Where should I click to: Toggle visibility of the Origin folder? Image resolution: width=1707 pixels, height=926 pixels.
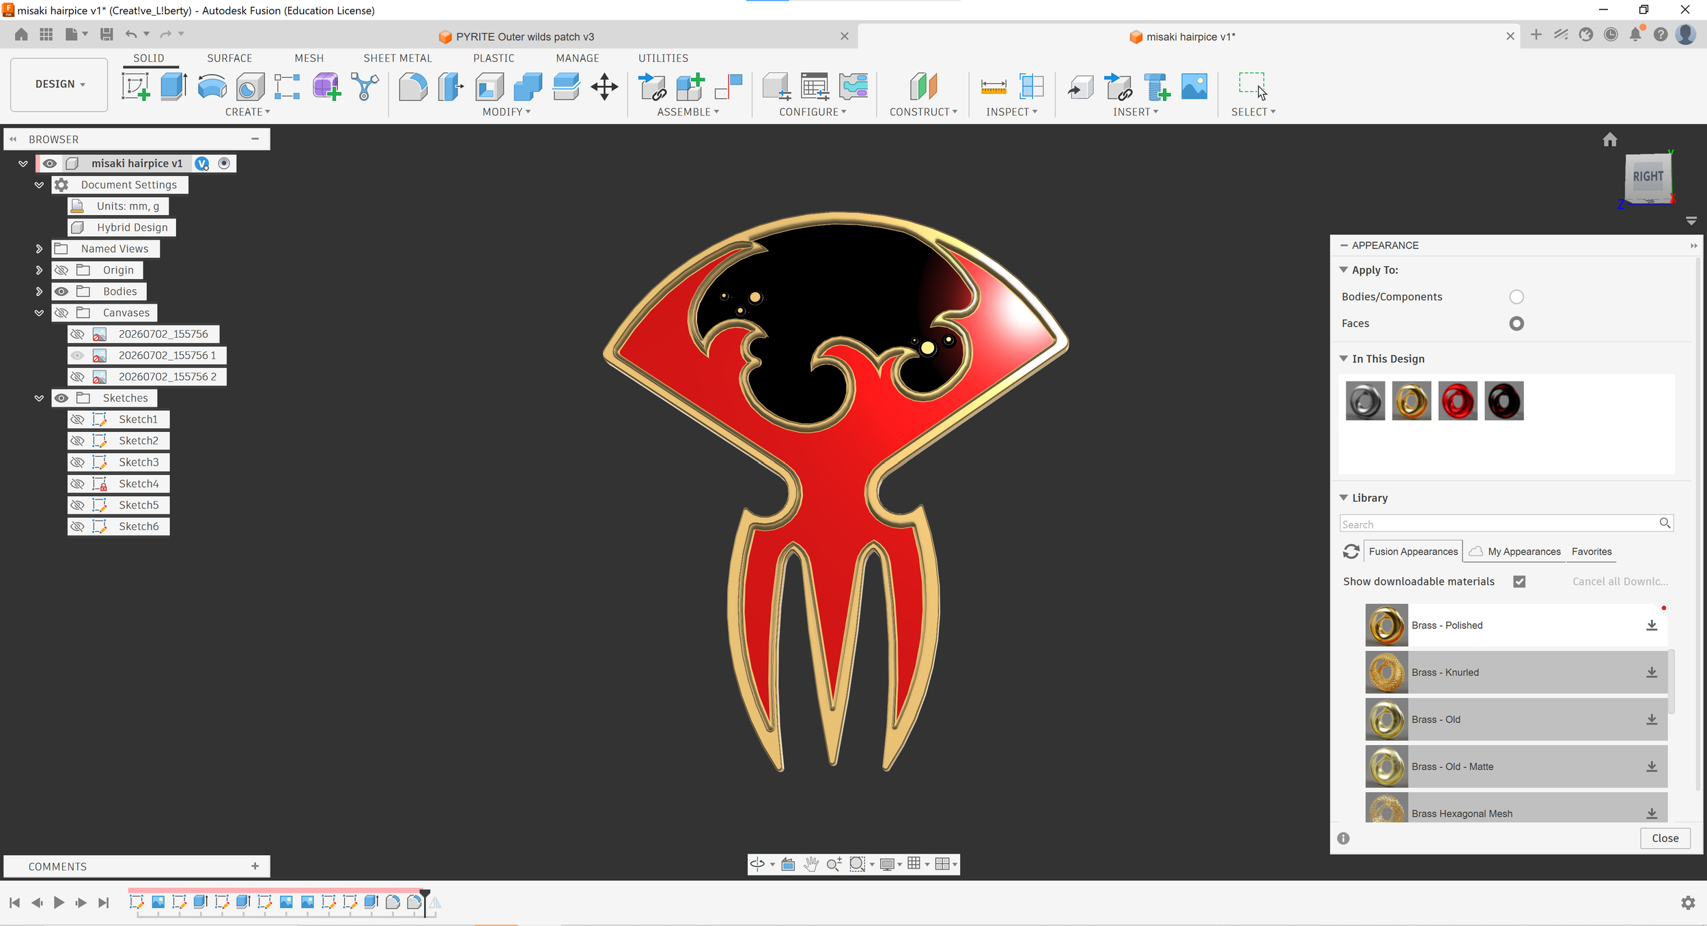[x=61, y=270]
